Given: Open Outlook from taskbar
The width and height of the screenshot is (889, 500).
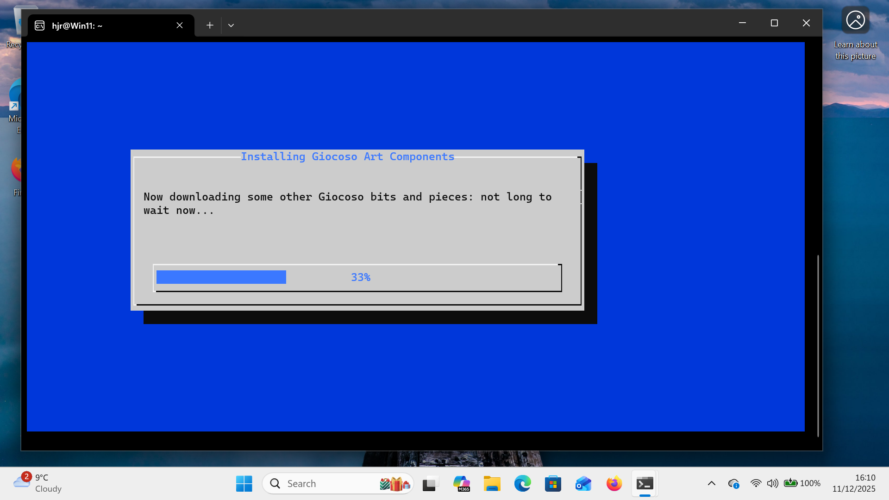Looking at the screenshot, I should tap(583, 484).
